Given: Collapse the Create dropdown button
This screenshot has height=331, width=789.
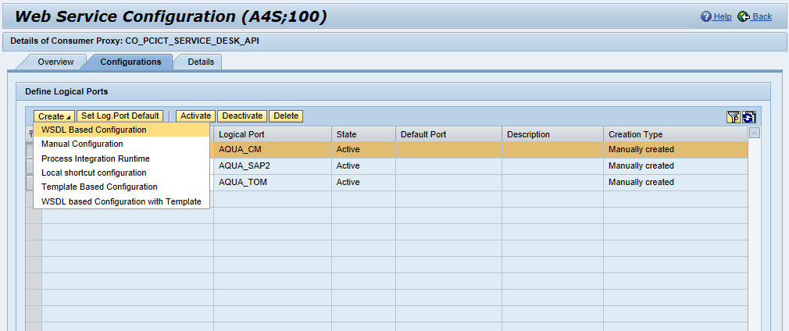Looking at the screenshot, I should (x=54, y=116).
